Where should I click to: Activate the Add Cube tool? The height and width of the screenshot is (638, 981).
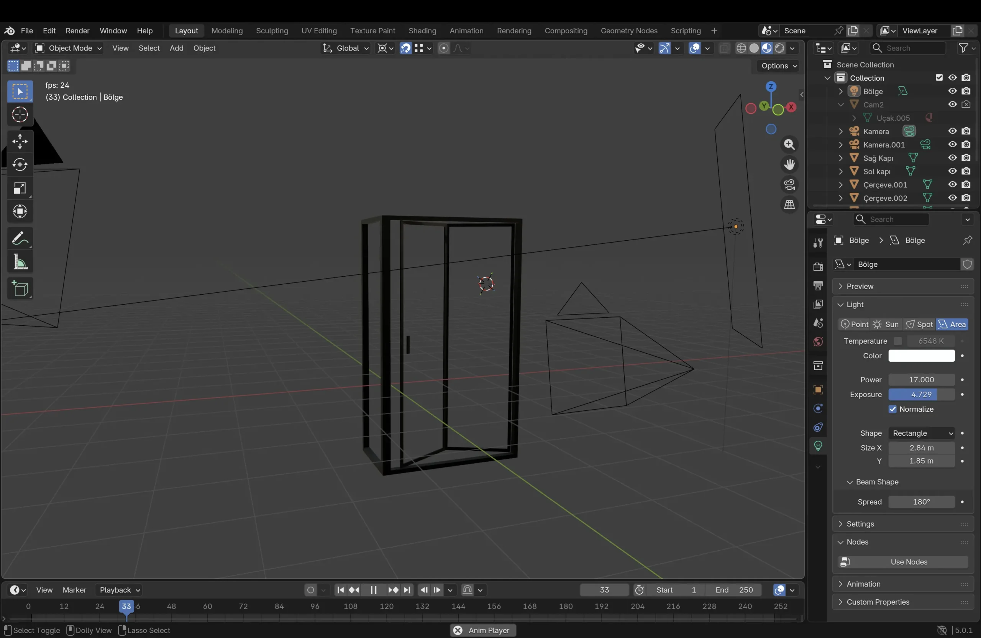[20, 289]
